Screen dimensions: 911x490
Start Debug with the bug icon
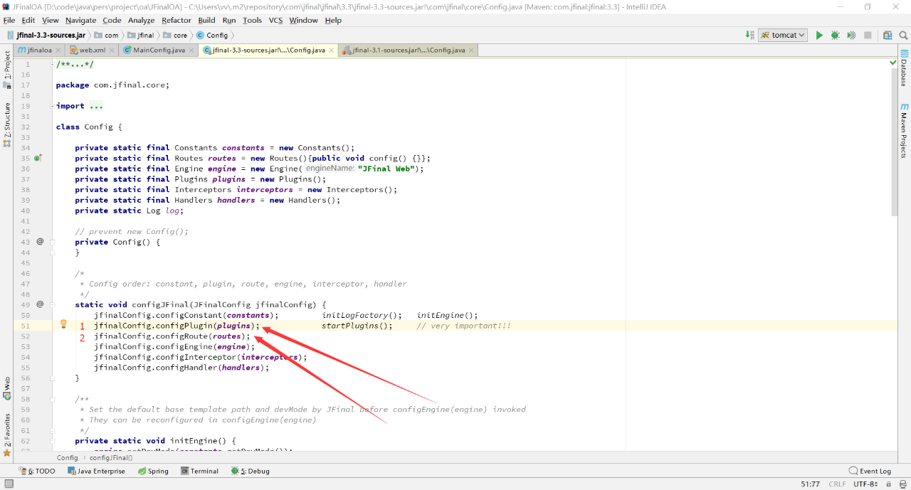(835, 35)
